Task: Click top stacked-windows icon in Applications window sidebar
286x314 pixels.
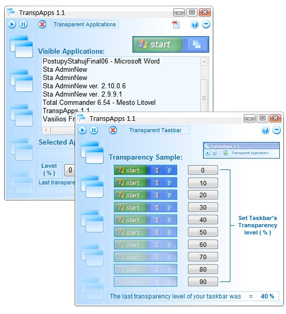Action: (21, 46)
